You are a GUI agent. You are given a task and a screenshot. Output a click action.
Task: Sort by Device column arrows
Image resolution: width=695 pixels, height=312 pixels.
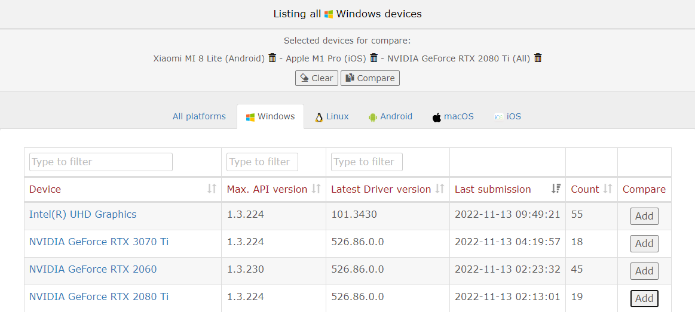click(212, 189)
